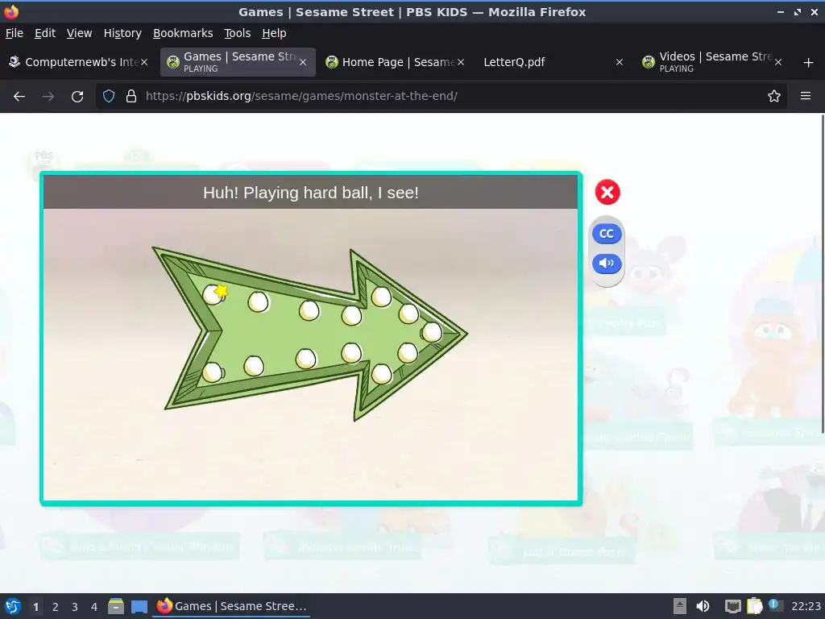Close the Home Page Sesame tab

point(461,62)
